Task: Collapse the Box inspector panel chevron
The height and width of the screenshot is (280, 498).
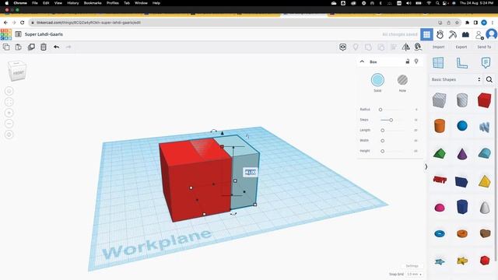Action: pyautogui.click(x=362, y=61)
